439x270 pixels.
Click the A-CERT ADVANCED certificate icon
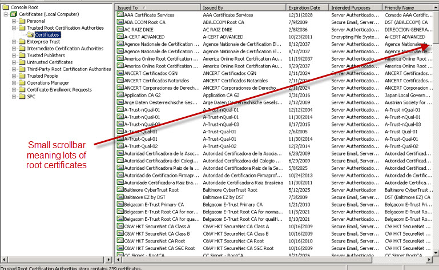120,37
